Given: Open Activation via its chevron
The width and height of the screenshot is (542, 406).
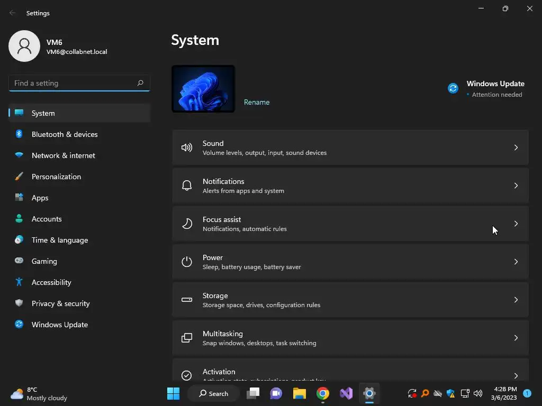Looking at the screenshot, I should [516, 376].
